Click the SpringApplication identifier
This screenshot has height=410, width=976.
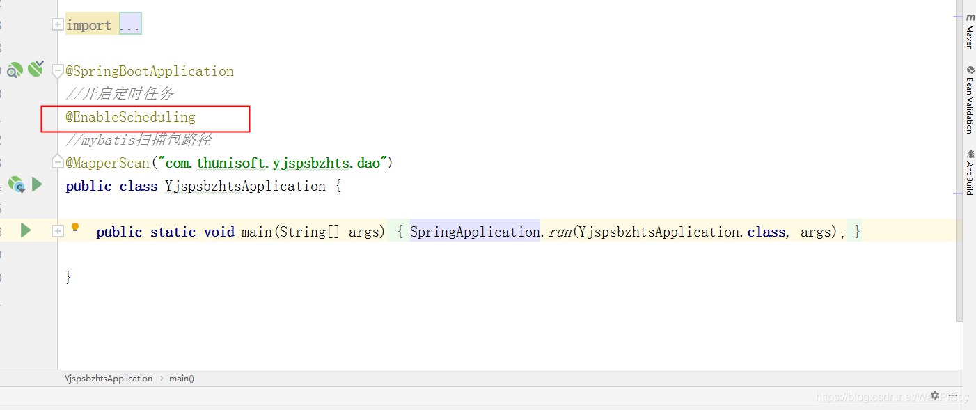tap(475, 232)
